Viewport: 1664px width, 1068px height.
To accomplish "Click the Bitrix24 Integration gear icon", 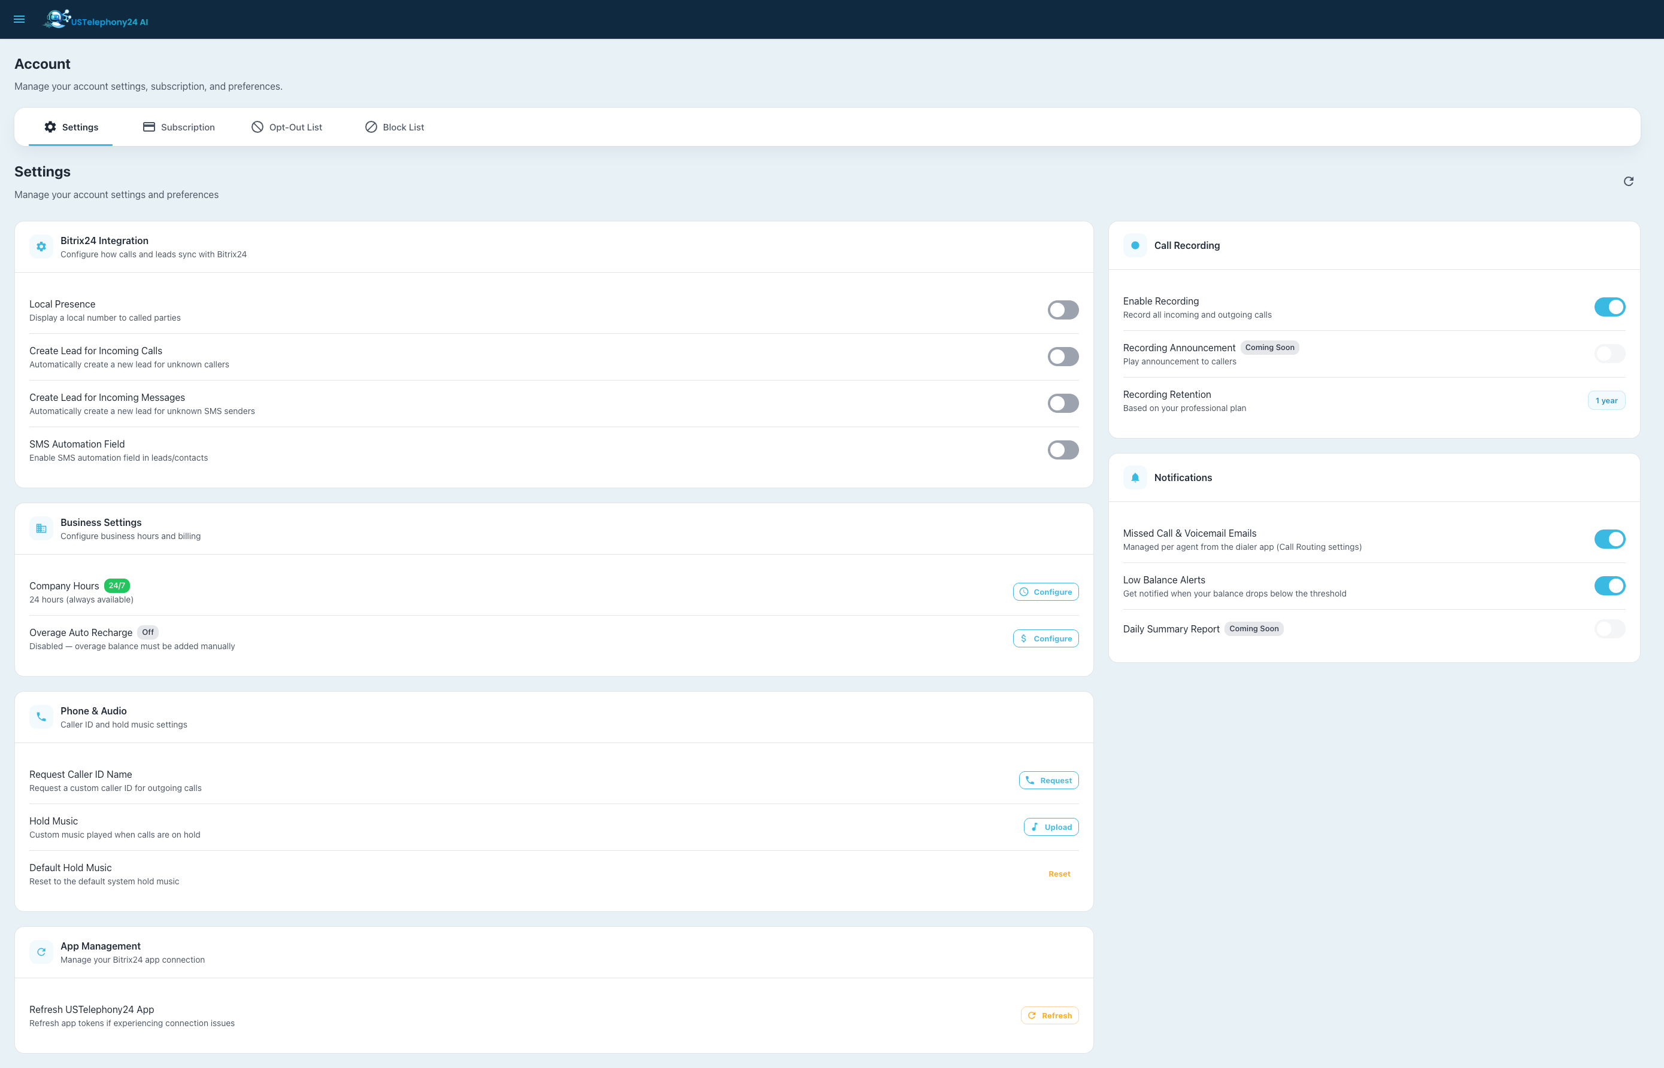I will pos(42,247).
